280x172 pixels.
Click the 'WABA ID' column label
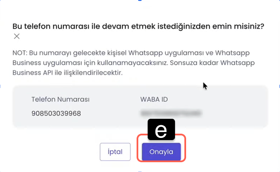pyautogui.click(x=155, y=99)
